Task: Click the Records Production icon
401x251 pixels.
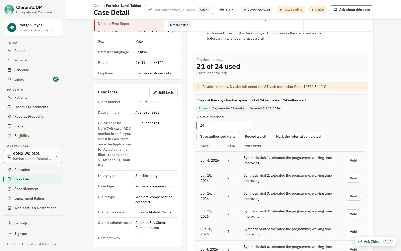Action: click(9, 116)
